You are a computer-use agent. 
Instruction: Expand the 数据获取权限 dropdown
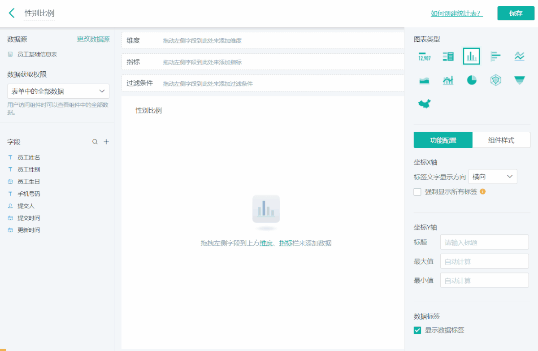(58, 91)
